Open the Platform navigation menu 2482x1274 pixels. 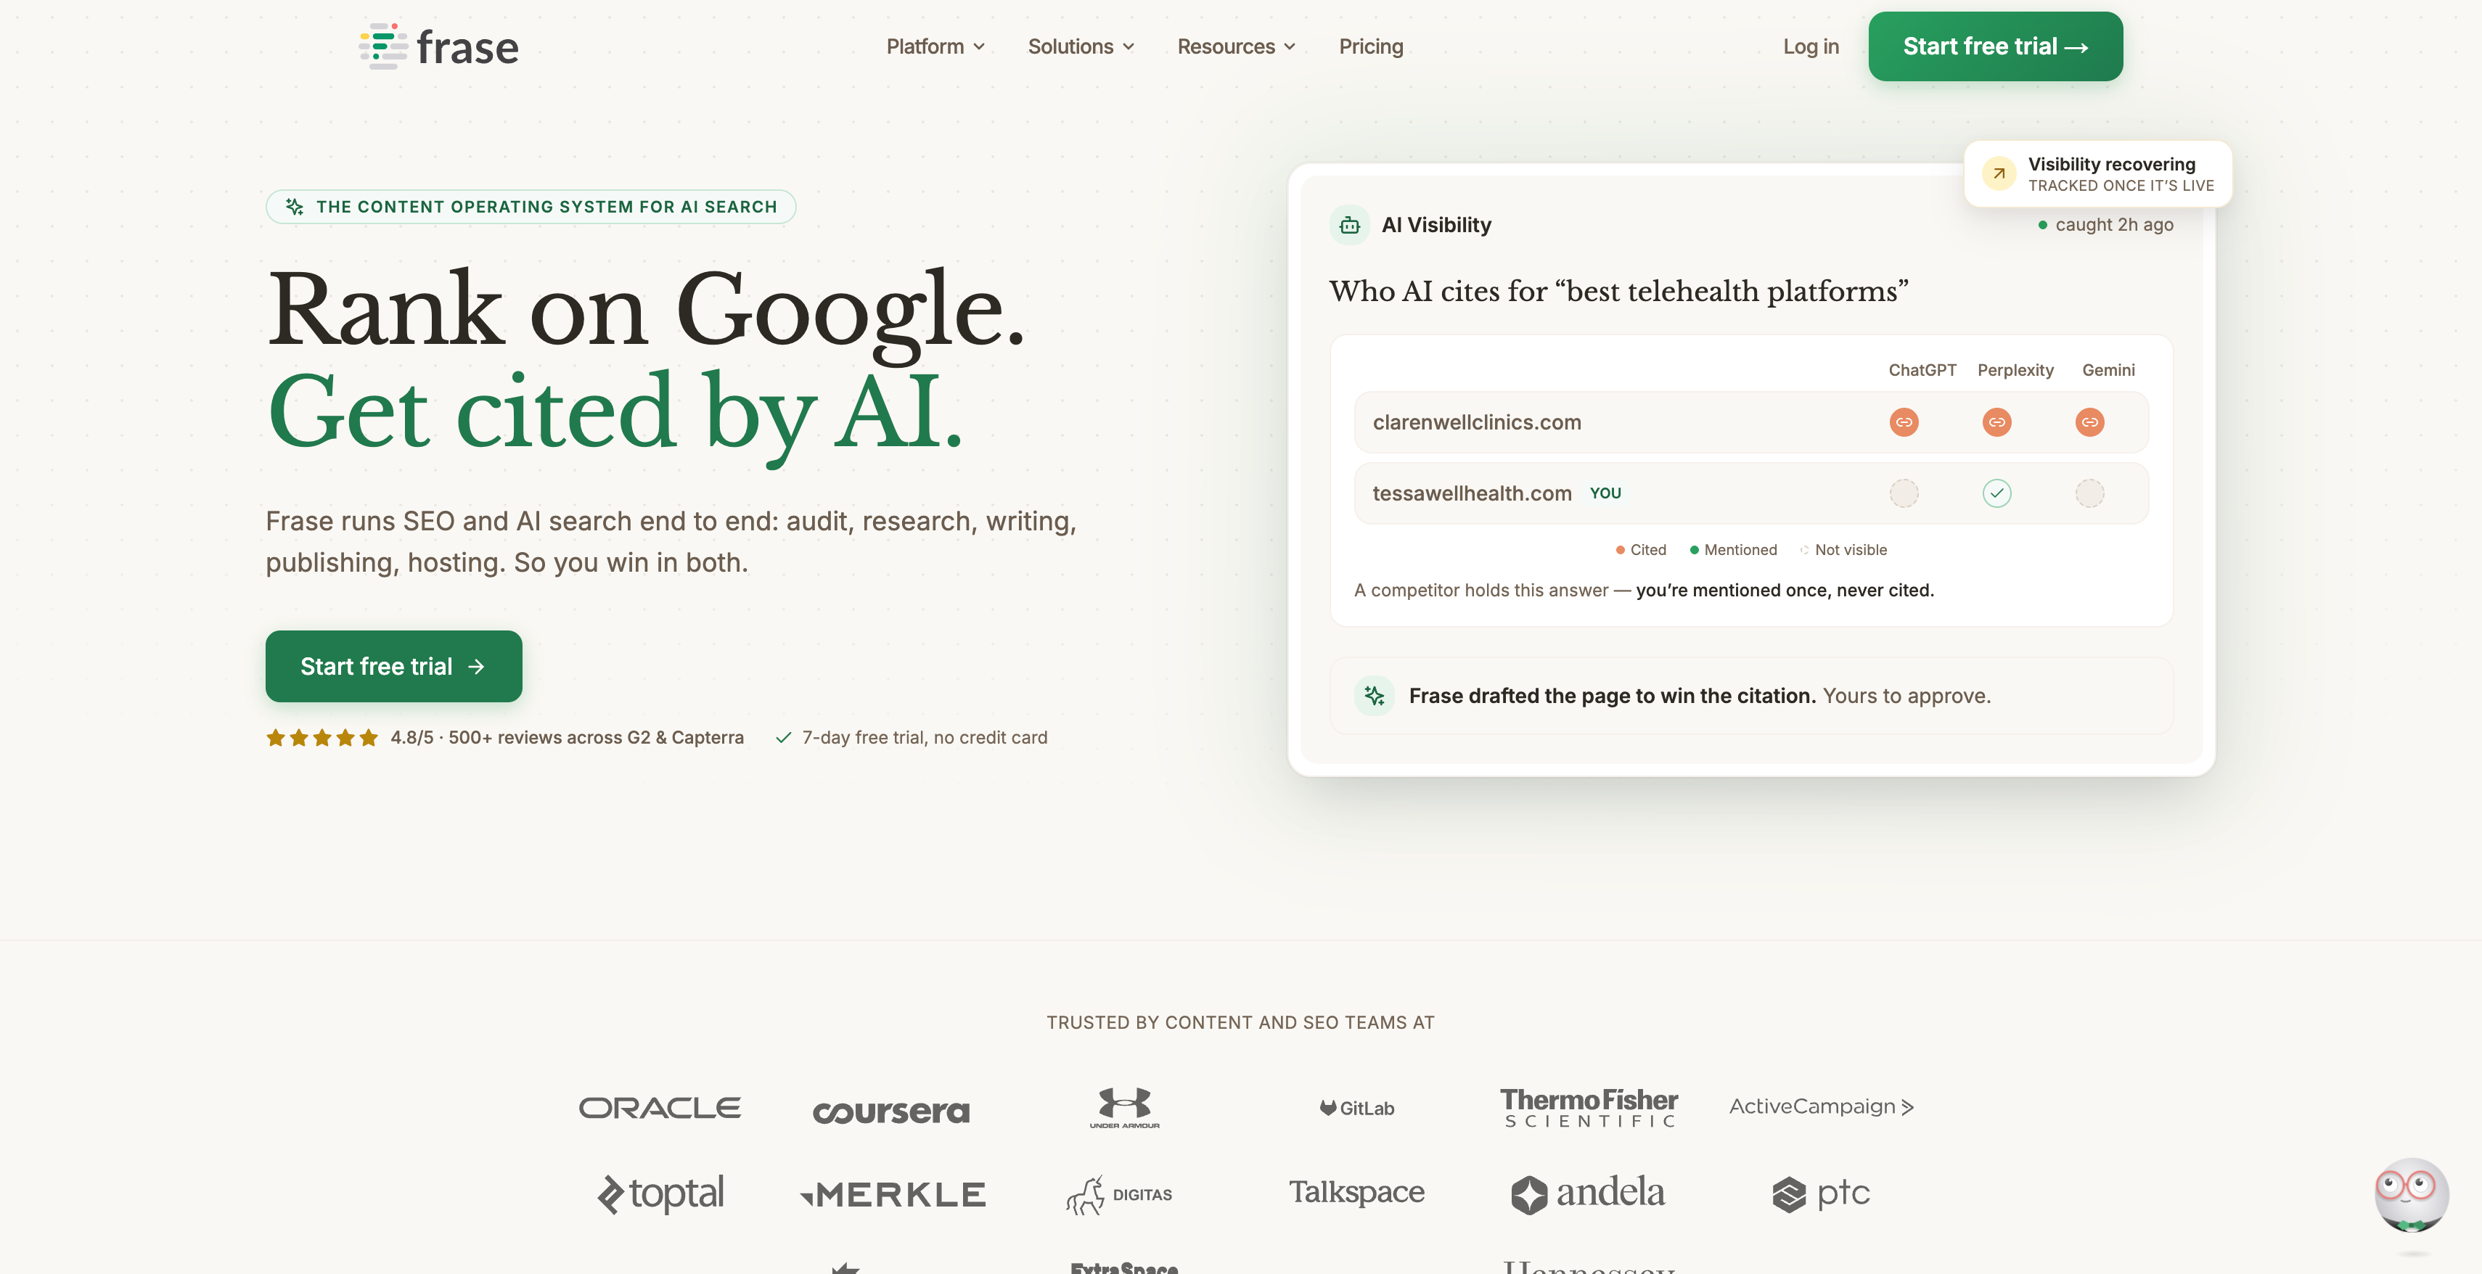[x=935, y=46]
